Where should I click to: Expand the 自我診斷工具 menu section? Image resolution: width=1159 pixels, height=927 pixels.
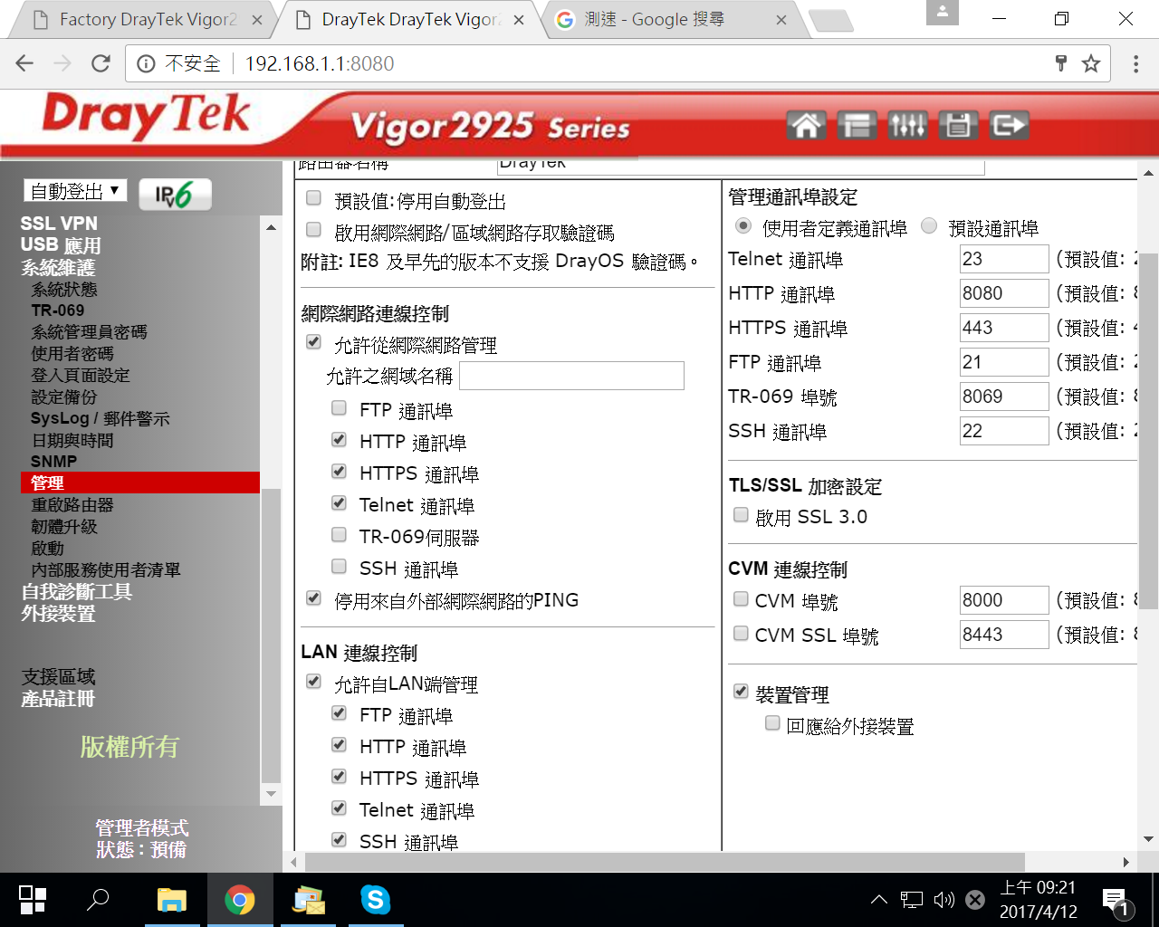tap(77, 592)
